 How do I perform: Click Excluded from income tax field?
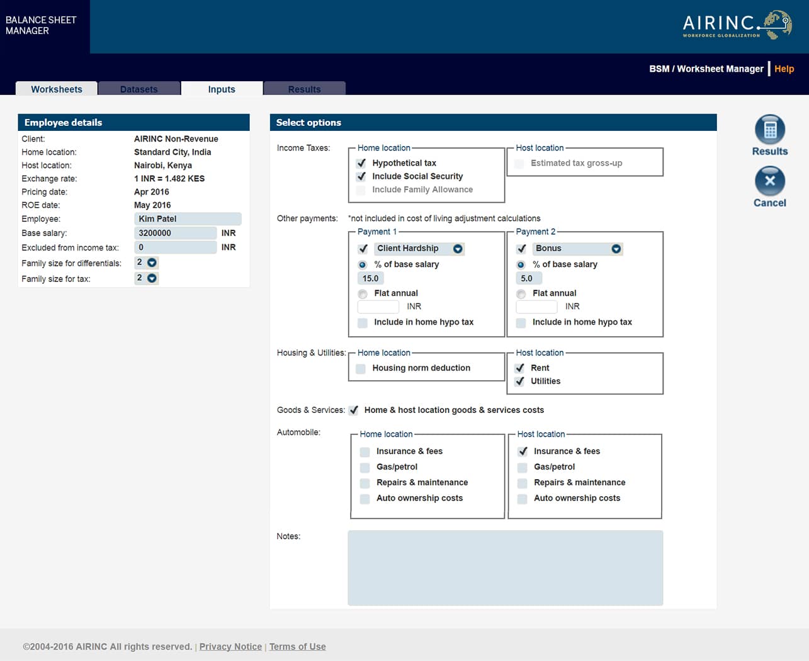(x=176, y=247)
